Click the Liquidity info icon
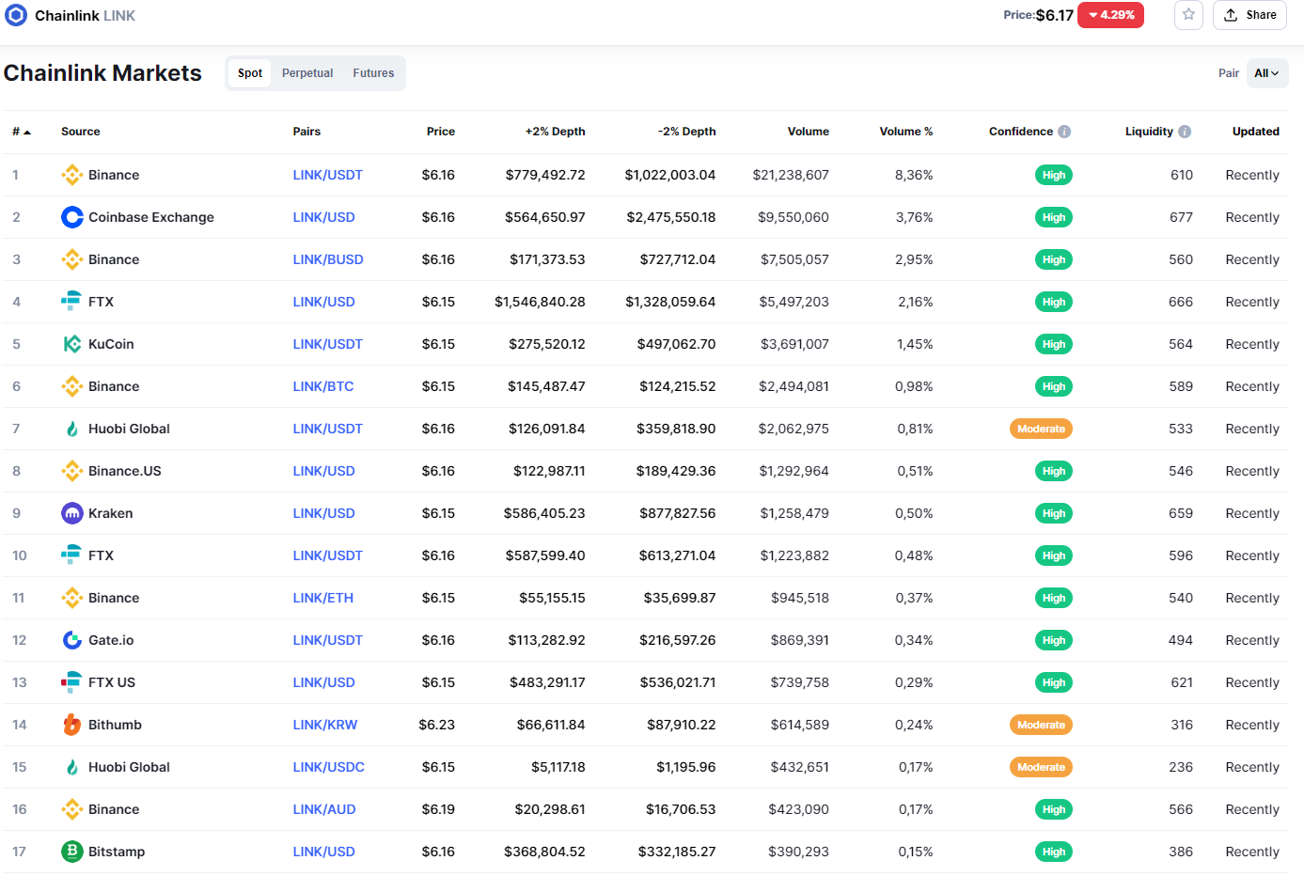 coord(1185,132)
